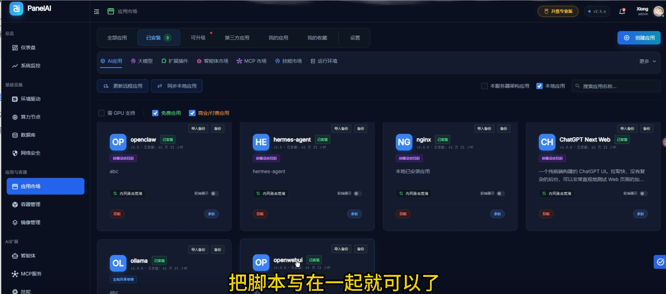Screen dimensions: 666x294
Task: Uncheck the 本地应用 checkbox
Action: [x=539, y=86]
